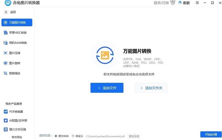Click the 万能图片转换 heading text
The height and width of the screenshot is (140, 222).
pyautogui.click(x=137, y=51)
